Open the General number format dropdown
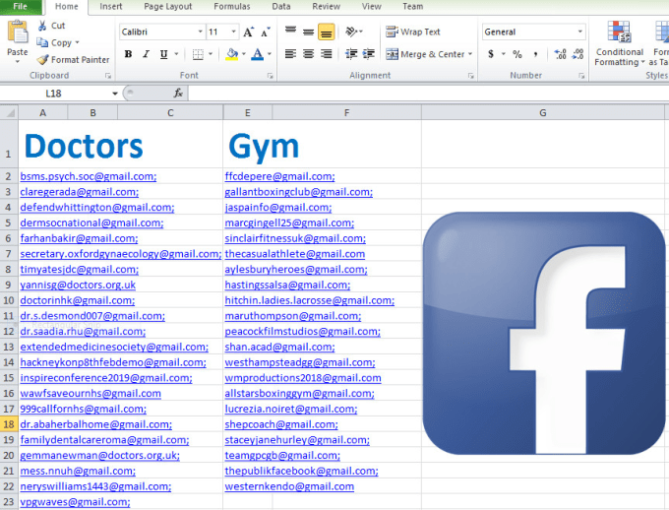The height and width of the screenshot is (510, 669). pyautogui.click(x=580, y=32)
